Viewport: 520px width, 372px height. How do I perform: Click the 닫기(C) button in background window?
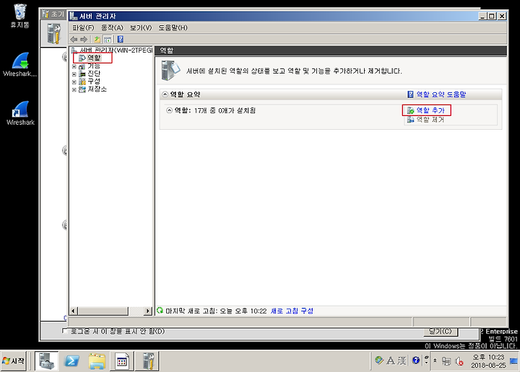[441, 332]
